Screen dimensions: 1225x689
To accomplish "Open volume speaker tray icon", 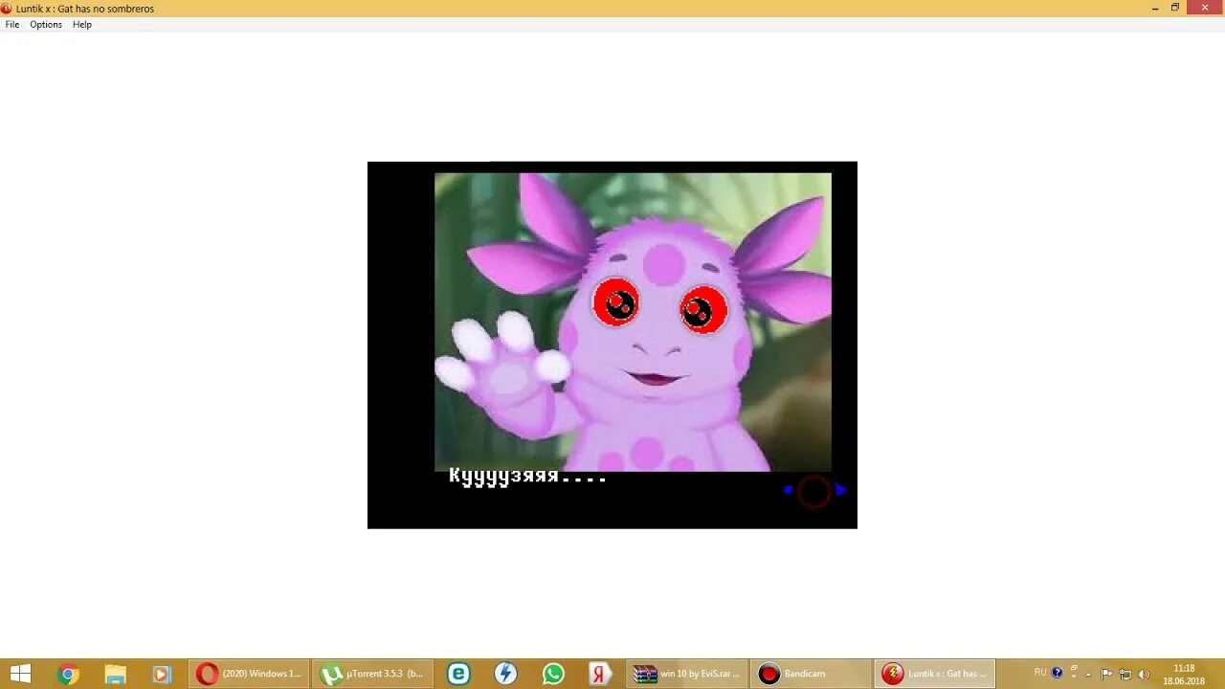I will pyautogui.click(x=1144, y=674).
